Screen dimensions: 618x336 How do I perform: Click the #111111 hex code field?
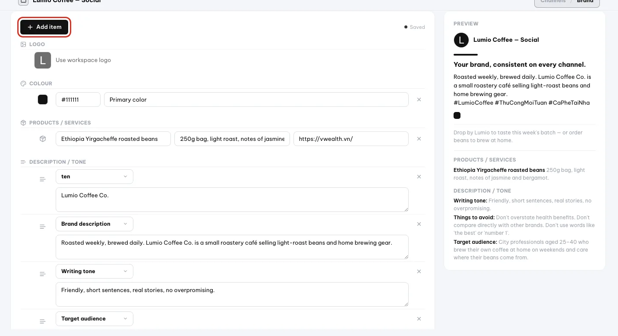coord(78,100)
